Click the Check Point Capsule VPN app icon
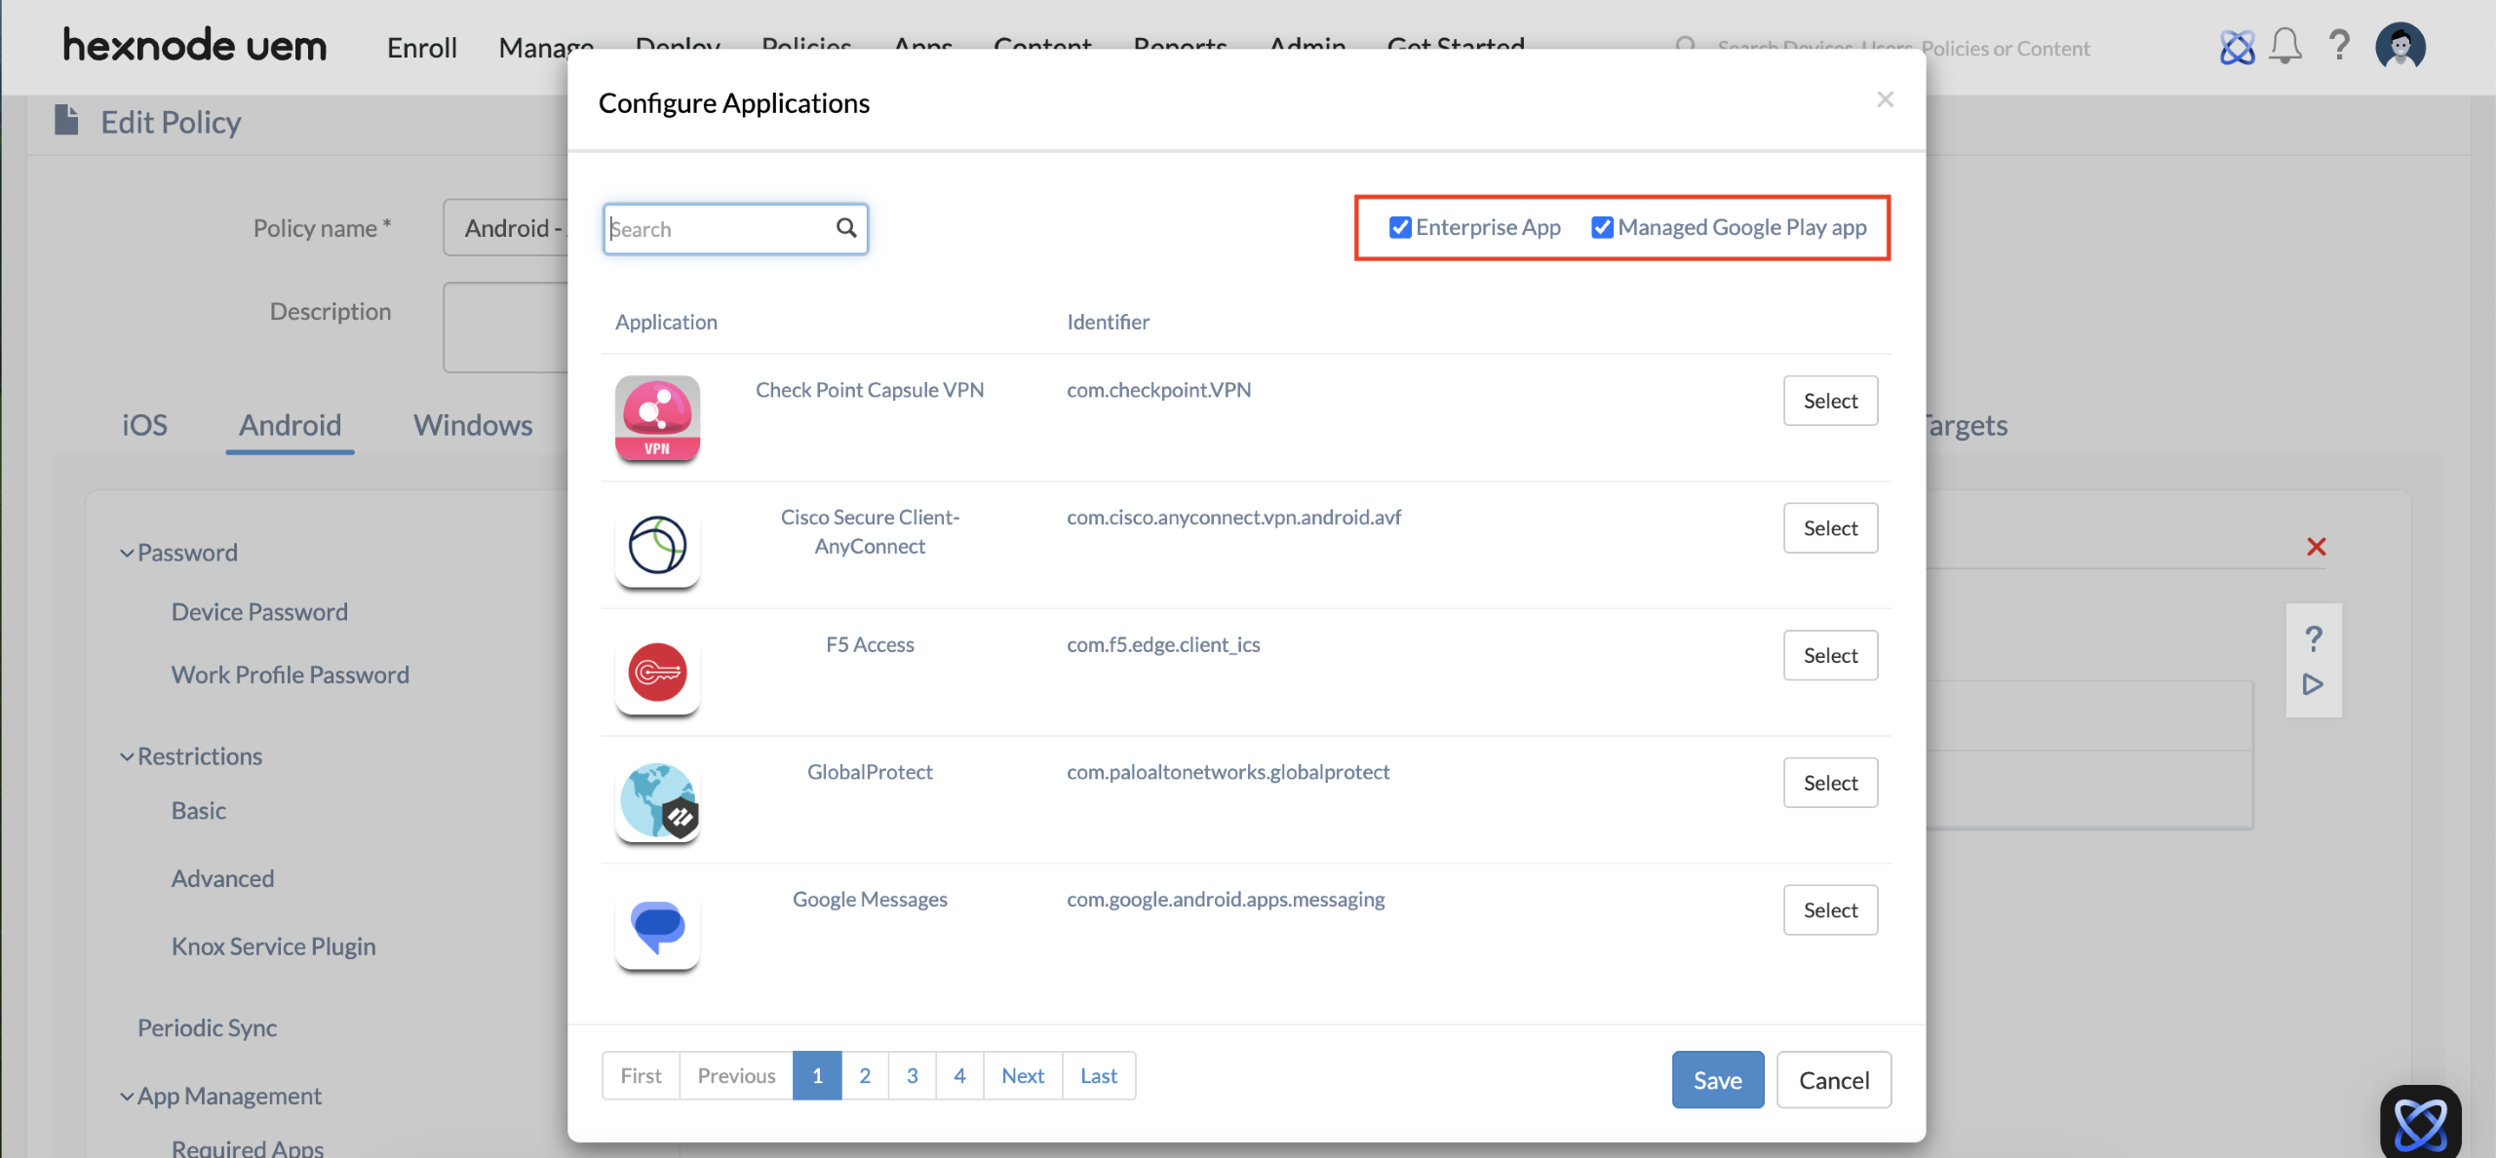Screen dimensions: 2496x1158 657,418
